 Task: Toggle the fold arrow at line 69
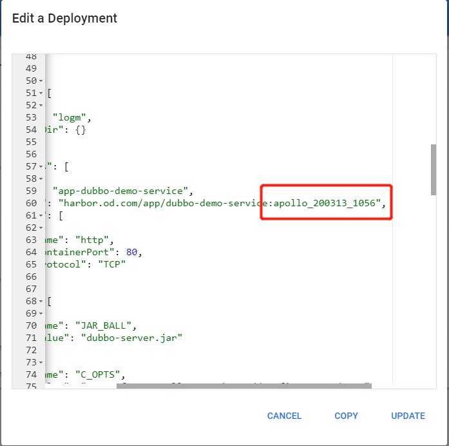click(x=41, y=313)
